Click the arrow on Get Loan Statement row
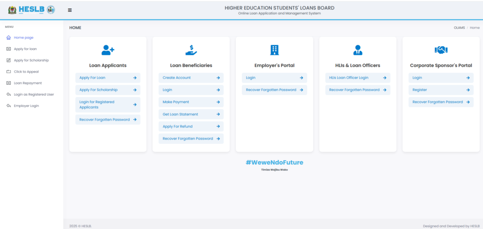Screen dimensions: 483x229 218,114
